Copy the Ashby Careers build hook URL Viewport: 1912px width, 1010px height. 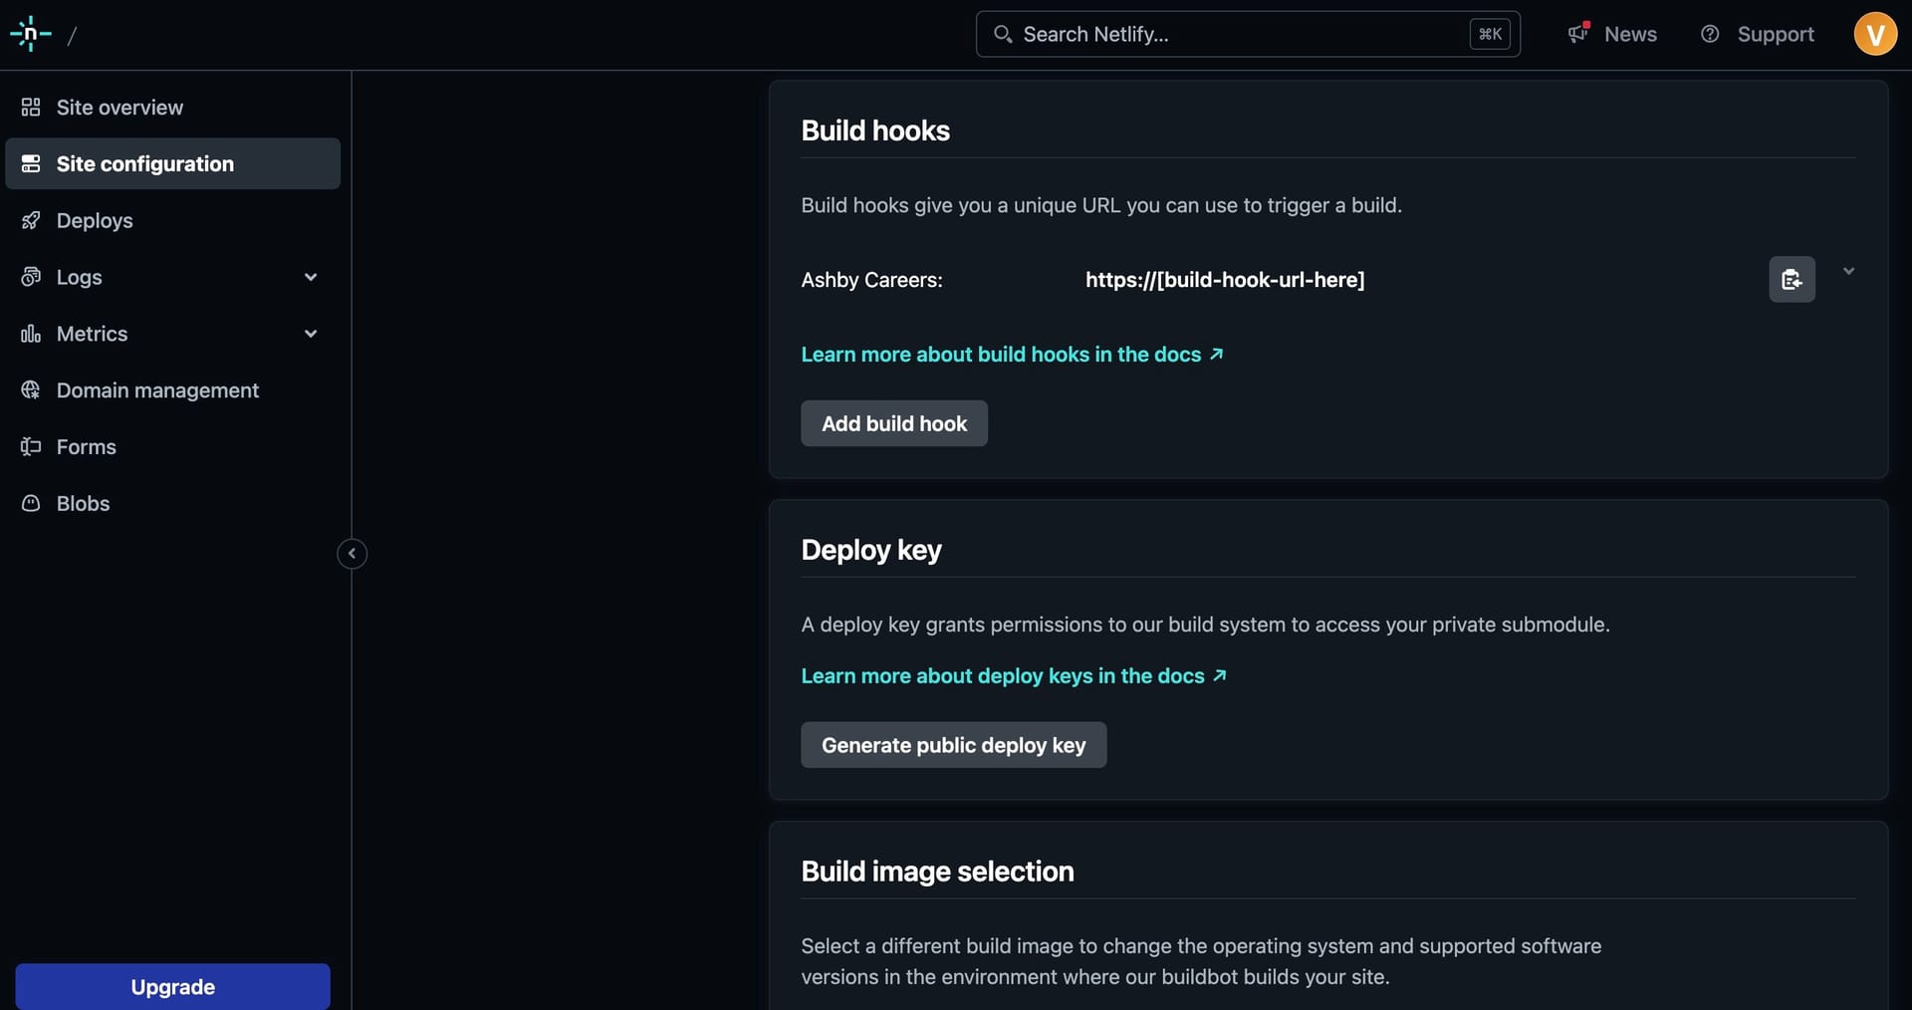(1792, 279)
